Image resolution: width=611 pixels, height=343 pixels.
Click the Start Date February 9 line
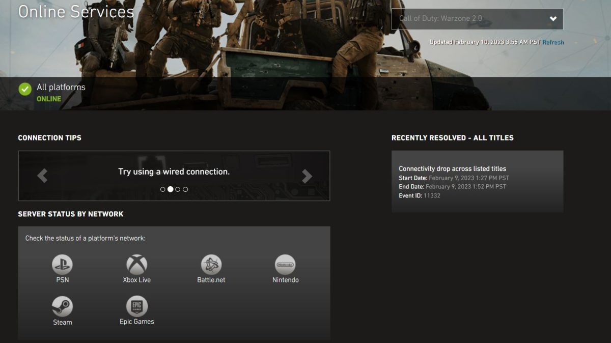click(x=454, y=178)
